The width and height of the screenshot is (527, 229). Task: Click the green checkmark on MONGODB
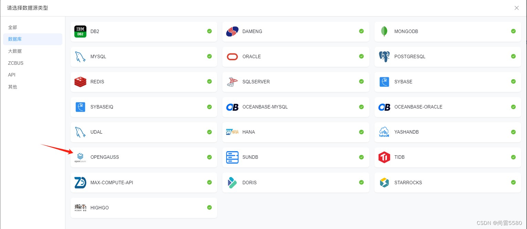coord(513,31)
